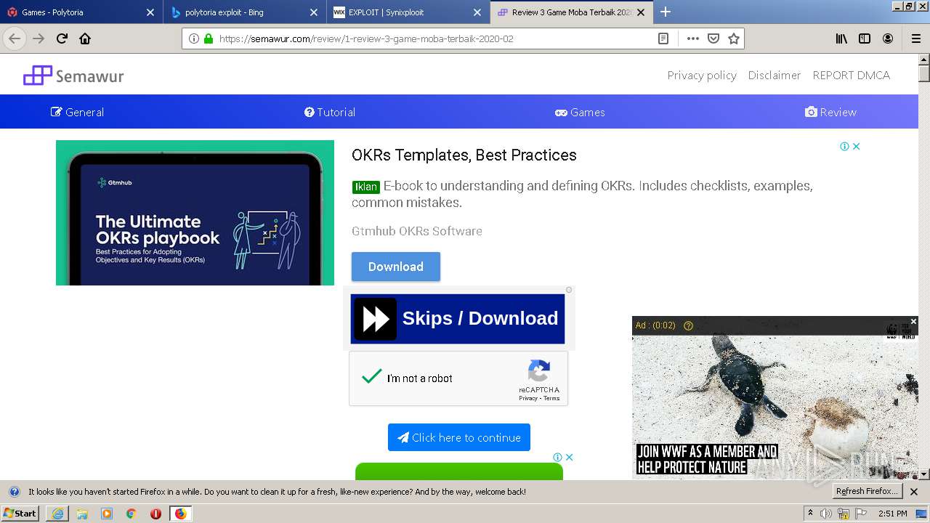Open the REPORT DMCA link

click(x=851, y=76)
